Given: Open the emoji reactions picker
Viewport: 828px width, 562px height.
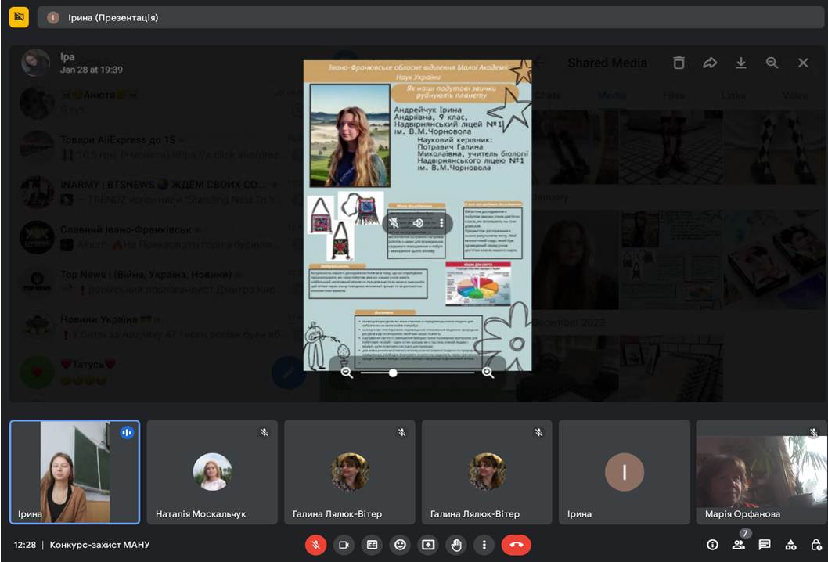Looking at the screenshot, I should [400, 545].
